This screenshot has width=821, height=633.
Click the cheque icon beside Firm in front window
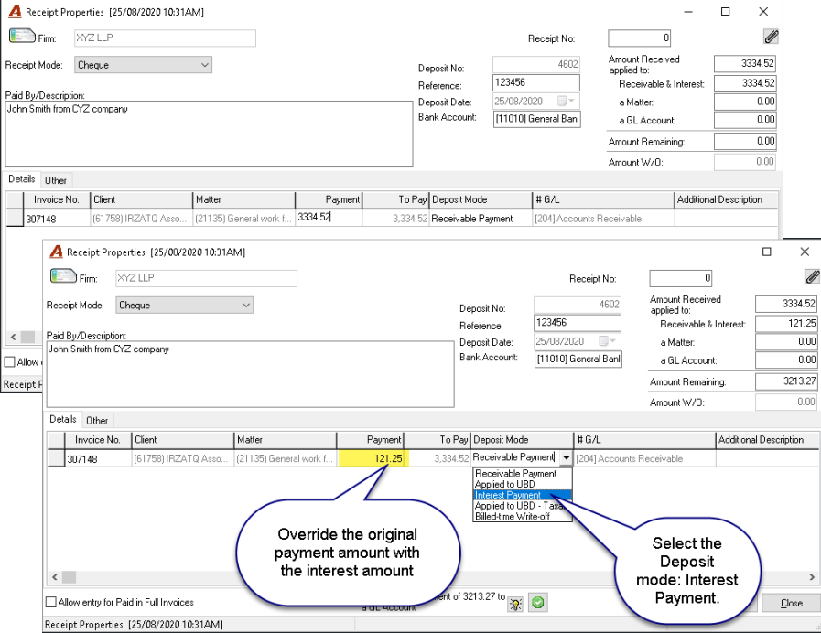(x=63, y=275)
